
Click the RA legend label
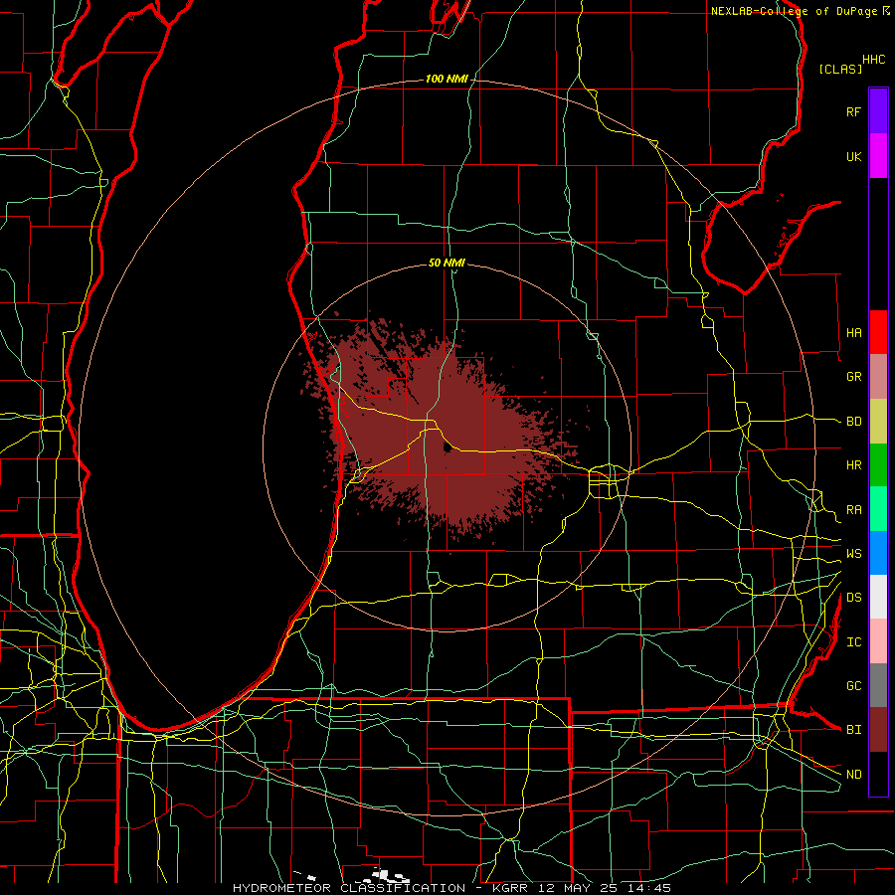[x=853, y=510]
